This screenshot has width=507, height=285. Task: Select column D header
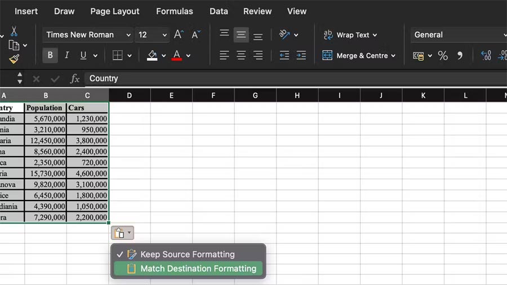pos(130,95)
